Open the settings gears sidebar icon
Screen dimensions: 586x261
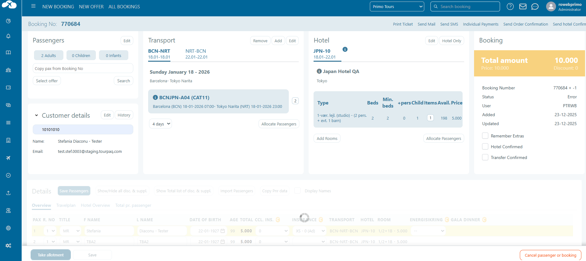tap(8, 246)
